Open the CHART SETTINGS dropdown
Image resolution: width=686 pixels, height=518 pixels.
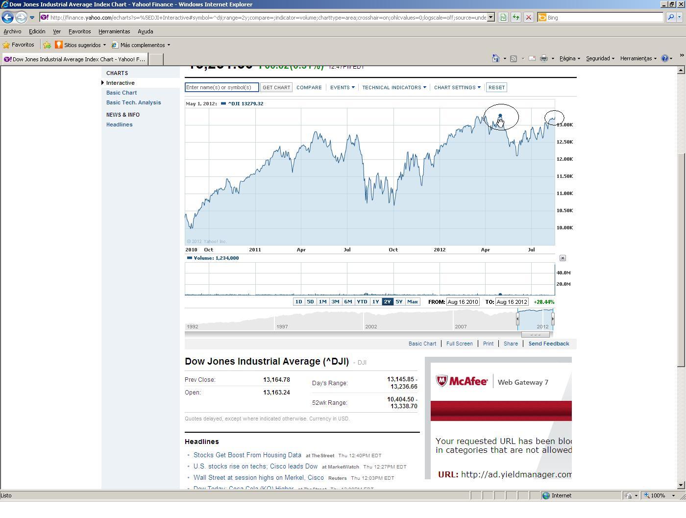[x=457, y=87]
